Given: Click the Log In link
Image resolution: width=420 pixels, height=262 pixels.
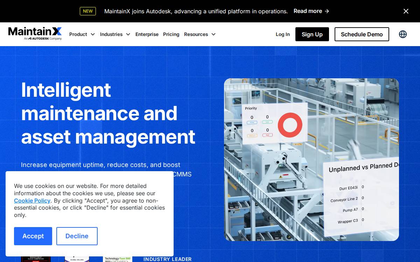Looking at the screenshot, I should pos(283,34).
